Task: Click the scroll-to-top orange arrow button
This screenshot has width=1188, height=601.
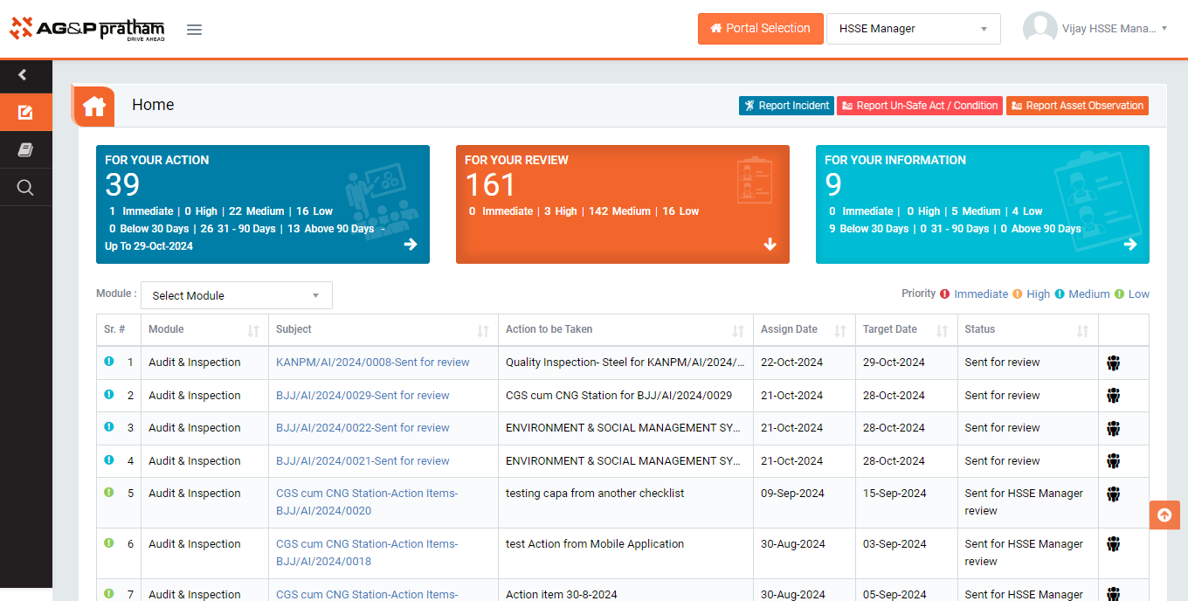Action: click(1164, 515)
